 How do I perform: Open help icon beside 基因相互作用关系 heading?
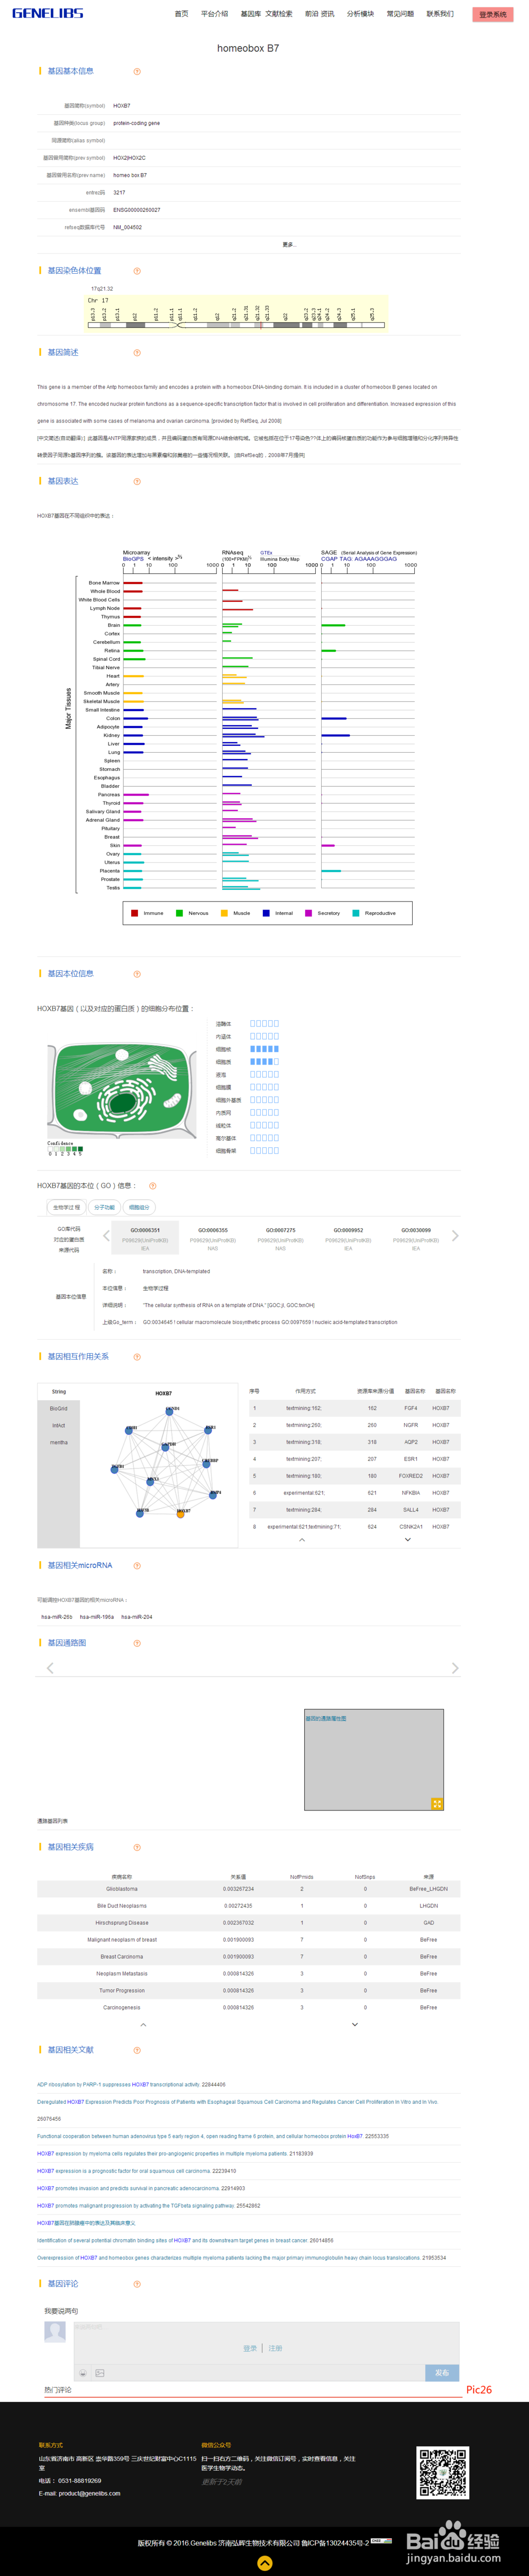point(137,1357)
